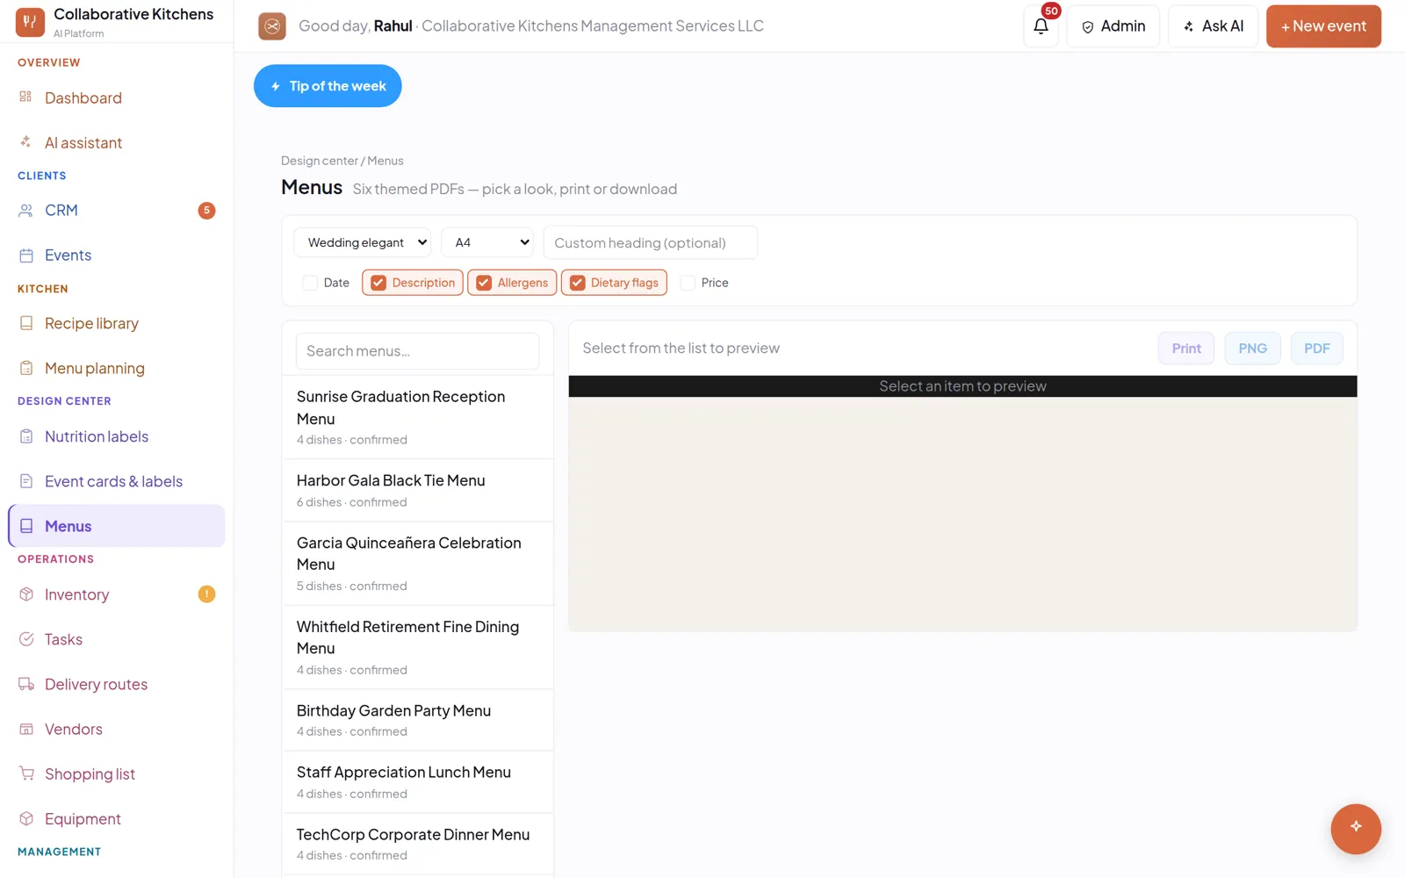Click the Search menus field
This screenshot has width=1405, height=878.
[418, 351]
